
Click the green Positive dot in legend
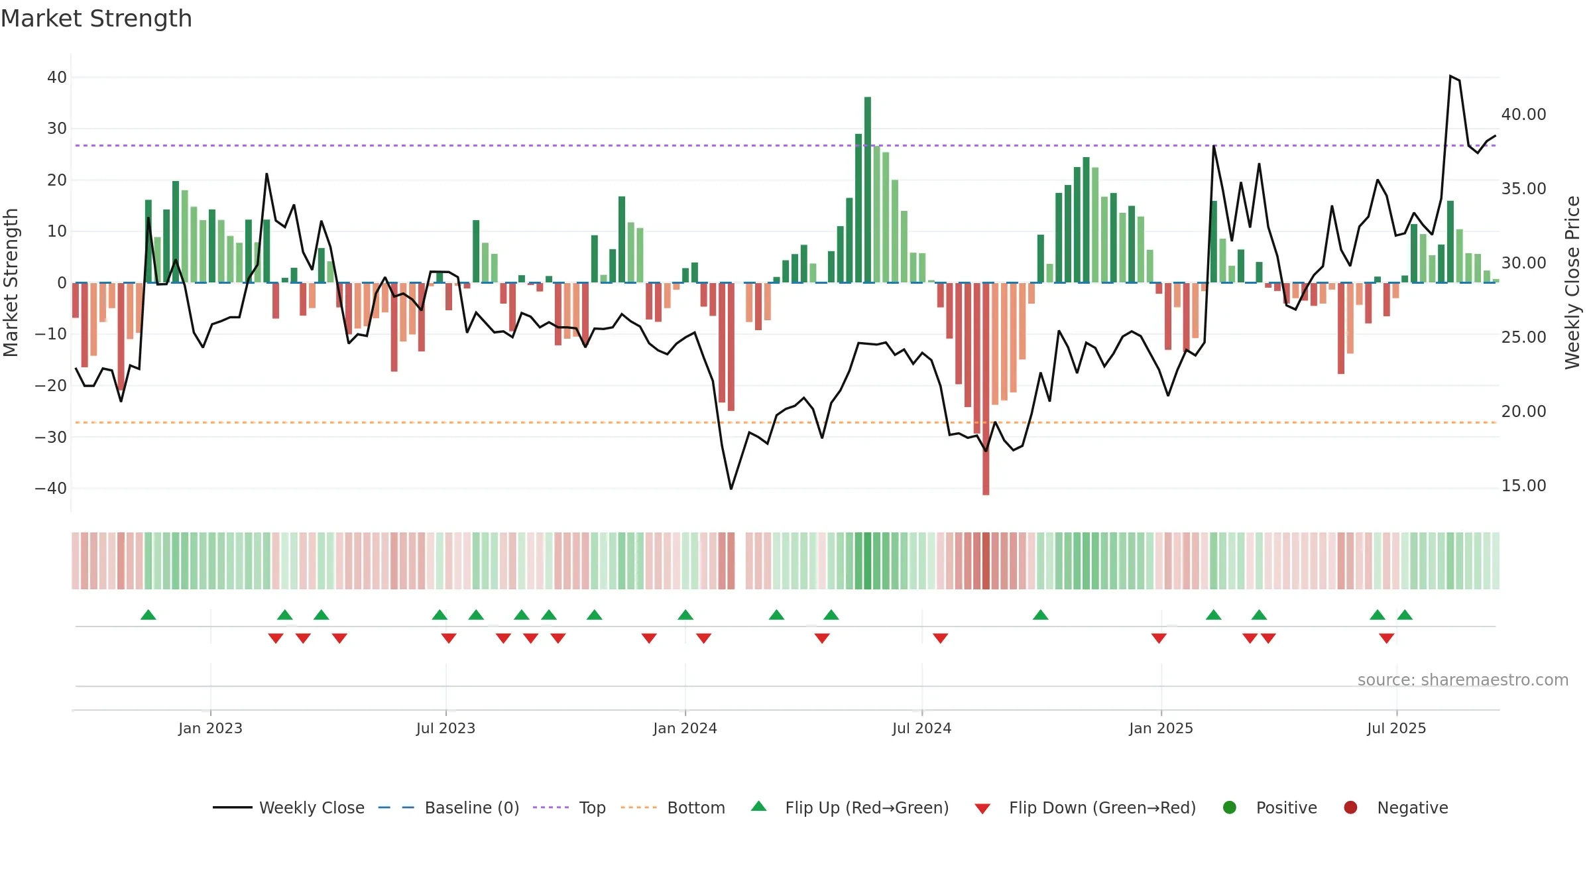1230,807
